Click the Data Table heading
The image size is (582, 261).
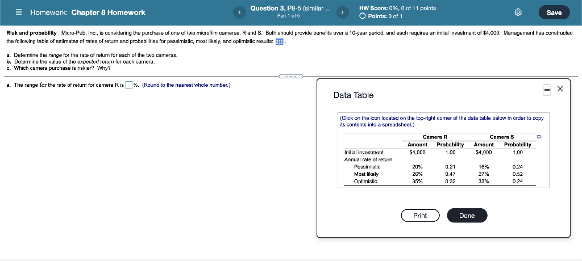(354, 95)
